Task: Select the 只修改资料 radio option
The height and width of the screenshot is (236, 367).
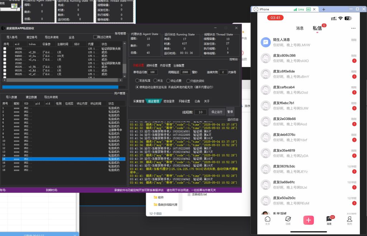Action: (x=187, y=81)
